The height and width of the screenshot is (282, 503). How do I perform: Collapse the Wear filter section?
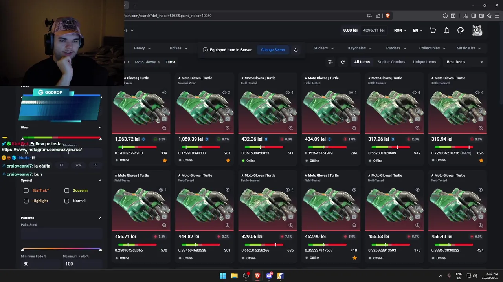[x=100, y=127]
